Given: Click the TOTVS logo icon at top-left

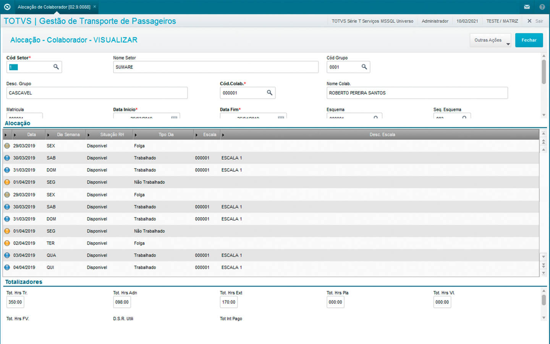Looking at the screenshot, I should [x=7, y=7].
